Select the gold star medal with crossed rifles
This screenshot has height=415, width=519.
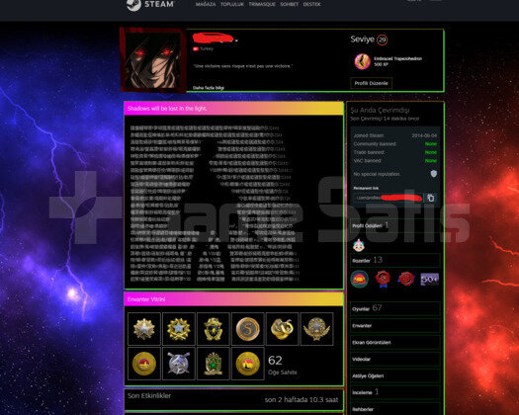(179, 329)
